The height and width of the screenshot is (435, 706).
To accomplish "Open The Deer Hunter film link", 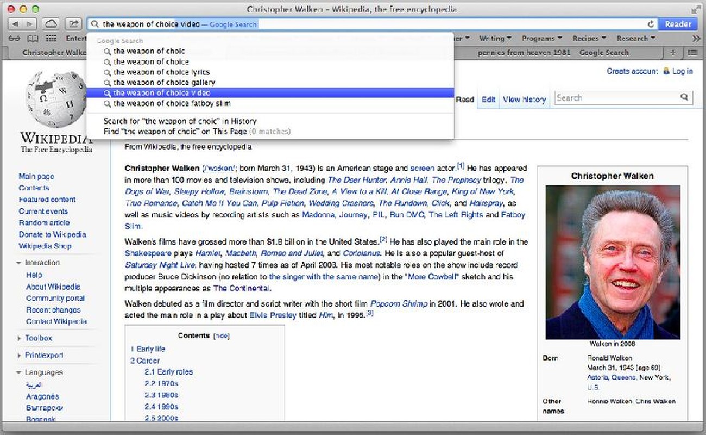I will (357, 179).
